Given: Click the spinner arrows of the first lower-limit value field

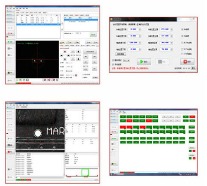Looking at the screenshot, I should coord(140,29).
